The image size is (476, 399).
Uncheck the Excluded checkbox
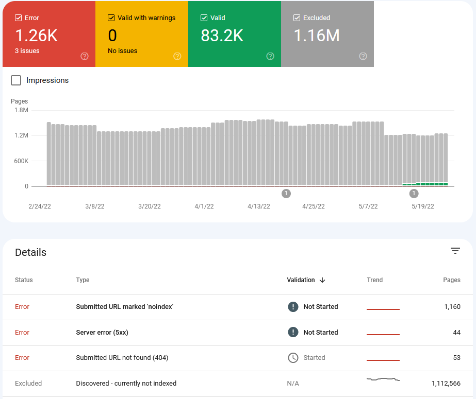297,18
